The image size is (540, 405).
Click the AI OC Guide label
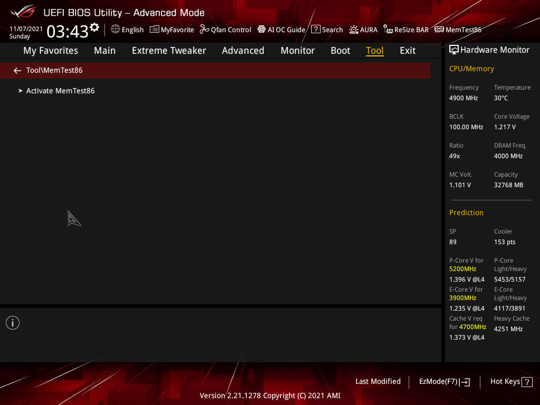click(286, 30)
